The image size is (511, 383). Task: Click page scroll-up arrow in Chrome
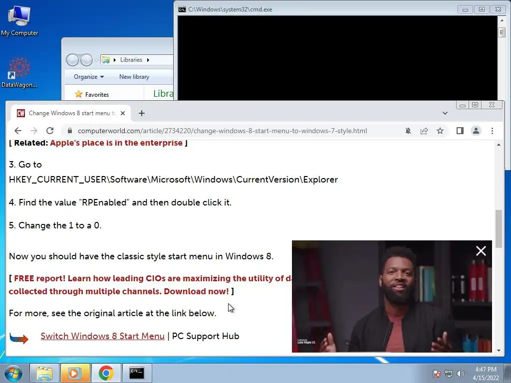[x=499, y=145]
